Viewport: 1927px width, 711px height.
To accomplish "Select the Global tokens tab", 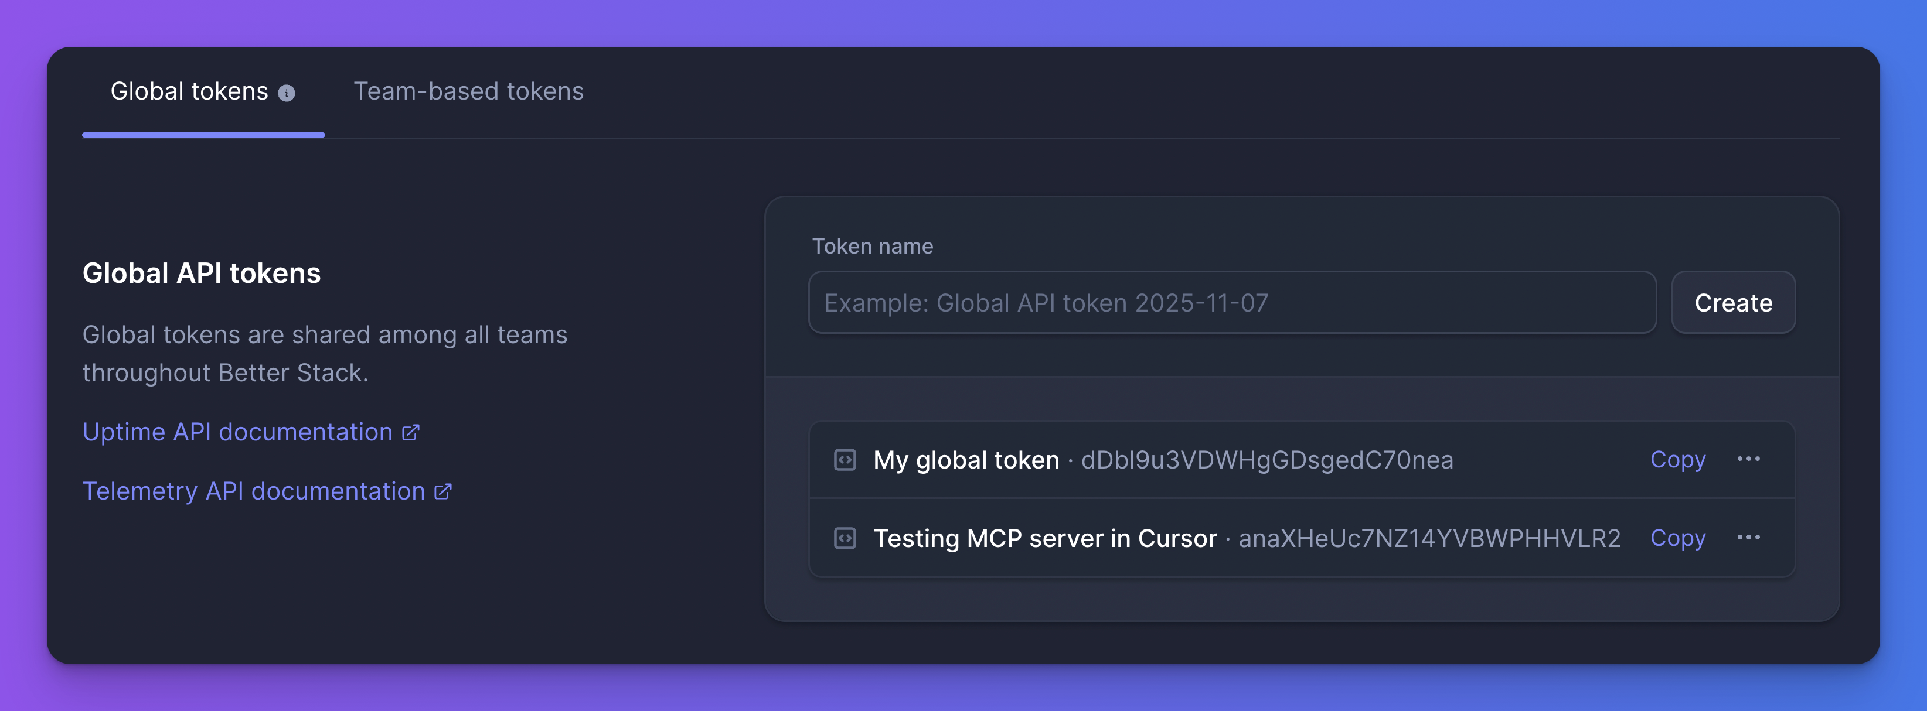I will [x=189, y=91].
